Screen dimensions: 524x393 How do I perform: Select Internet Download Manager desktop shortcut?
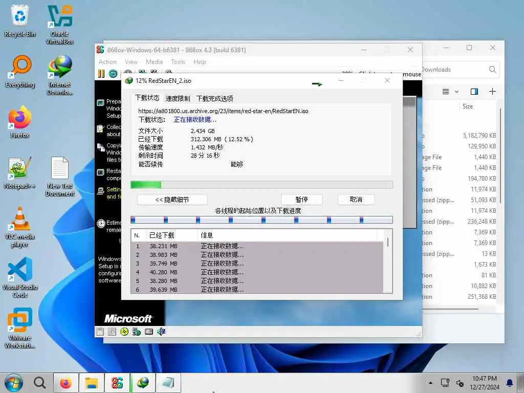(60, 75)
